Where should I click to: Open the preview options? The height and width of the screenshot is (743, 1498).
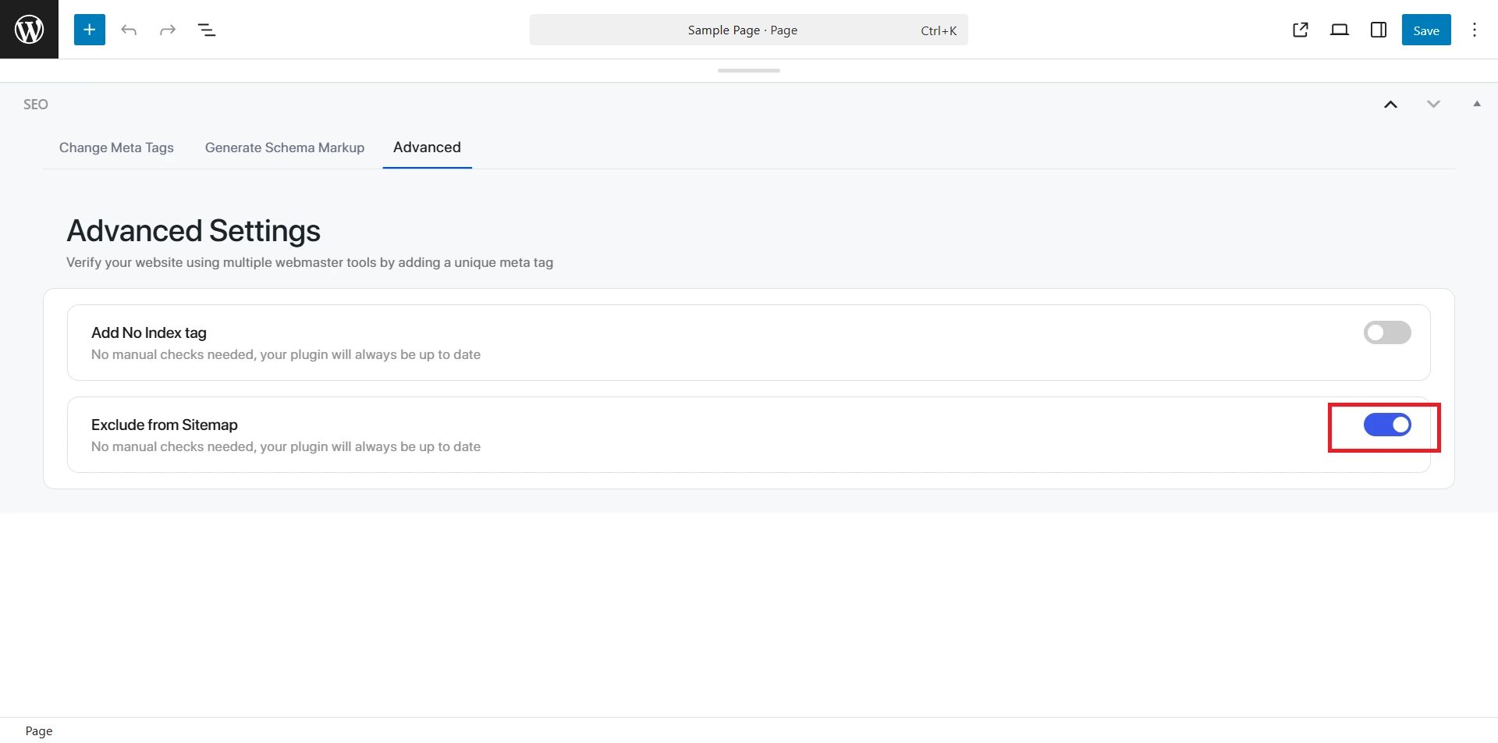tap(1340, 30)
